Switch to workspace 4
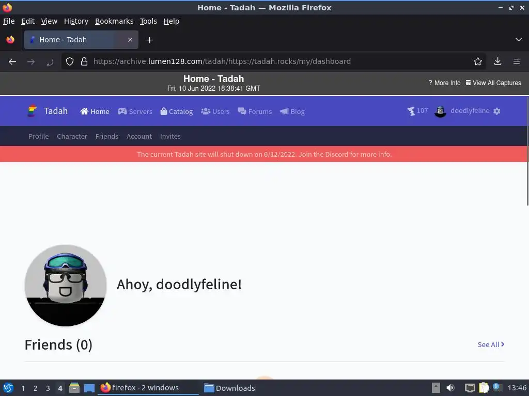Image resolution: width=529 pixels, height=396 pixels. [60, 388]
